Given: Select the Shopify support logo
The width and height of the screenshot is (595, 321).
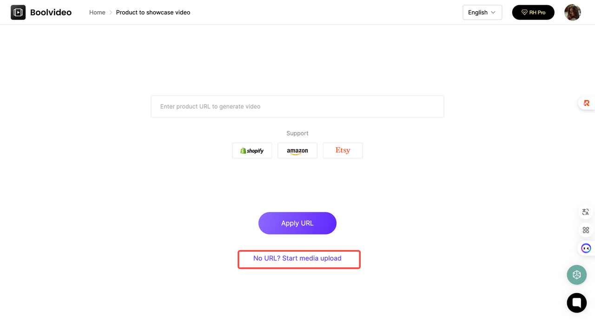Looking at the screenshot, I should (x=252, y=151).
